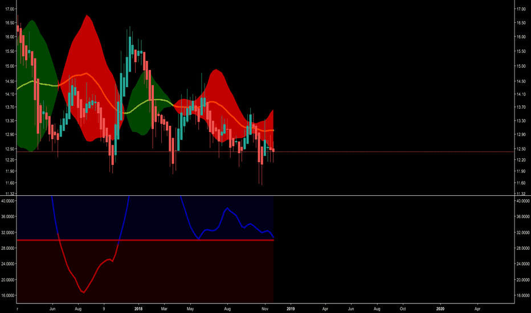The height and width of the screenshot is (313, 531).
Task: Click the 24.0000 label on the left indicator axis
Action: tap(8, 263)
